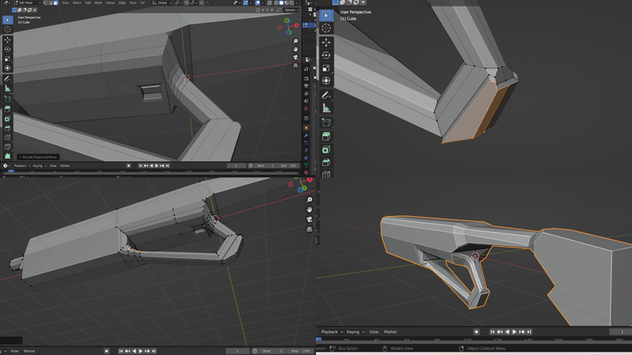Open the Modifiers wrench tab in the properties editor
The width and height of the screenshot is (632, 355).
coord(306,136)
